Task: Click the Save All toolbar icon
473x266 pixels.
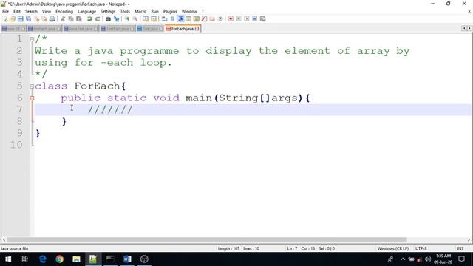Action: tap(28, 19)
